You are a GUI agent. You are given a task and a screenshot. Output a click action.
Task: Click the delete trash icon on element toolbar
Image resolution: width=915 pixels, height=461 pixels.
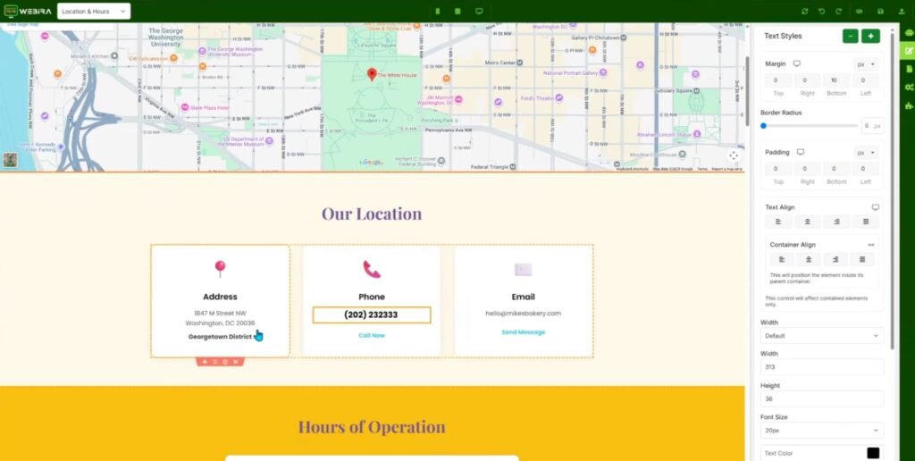[225, 362]
